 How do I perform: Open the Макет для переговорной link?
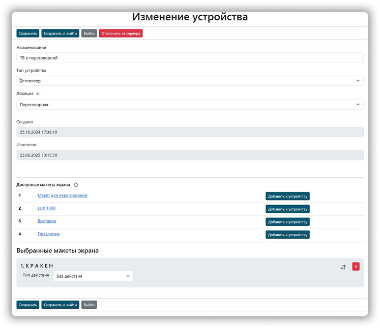pos(63,195)
